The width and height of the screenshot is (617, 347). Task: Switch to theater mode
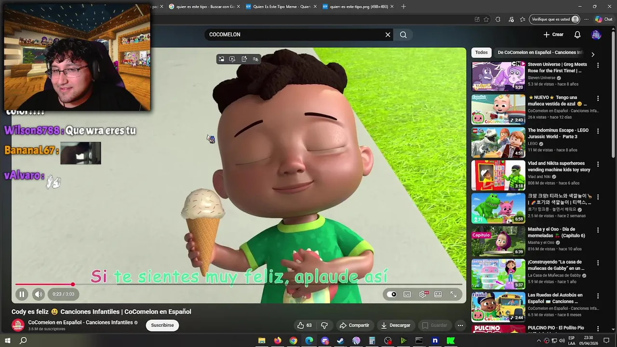coord(438,294)
